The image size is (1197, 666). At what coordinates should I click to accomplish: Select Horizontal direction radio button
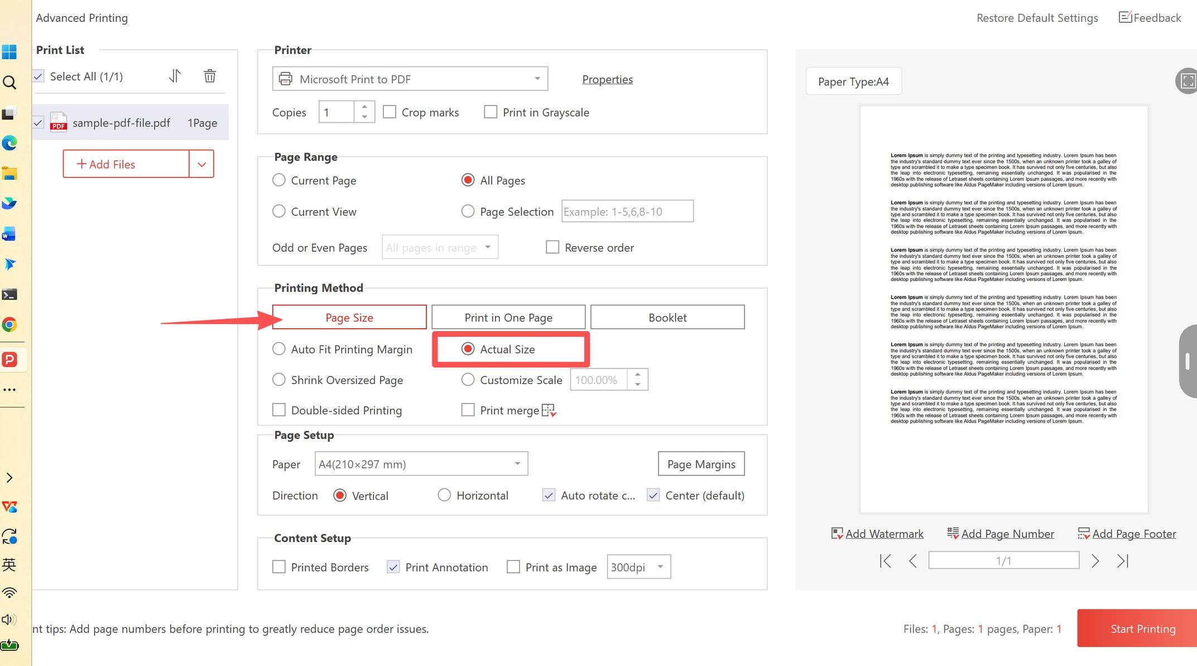pos(444,495)
